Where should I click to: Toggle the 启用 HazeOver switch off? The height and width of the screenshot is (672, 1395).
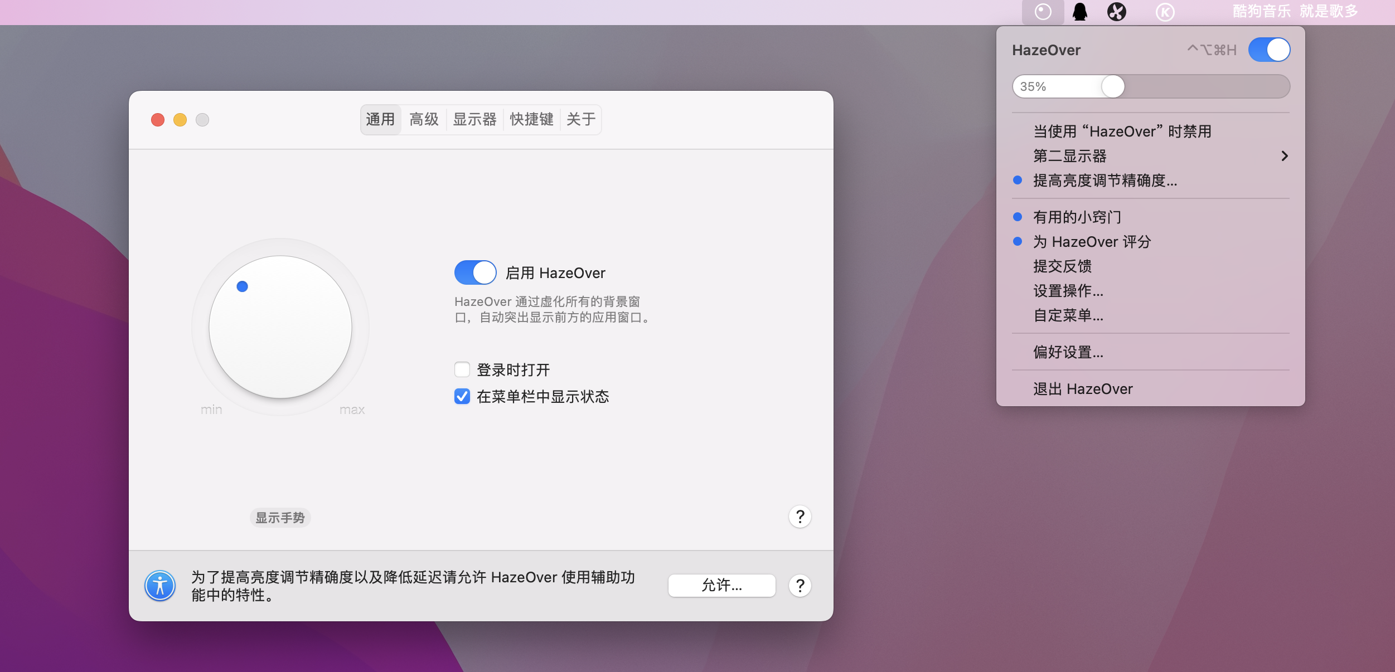475,272
